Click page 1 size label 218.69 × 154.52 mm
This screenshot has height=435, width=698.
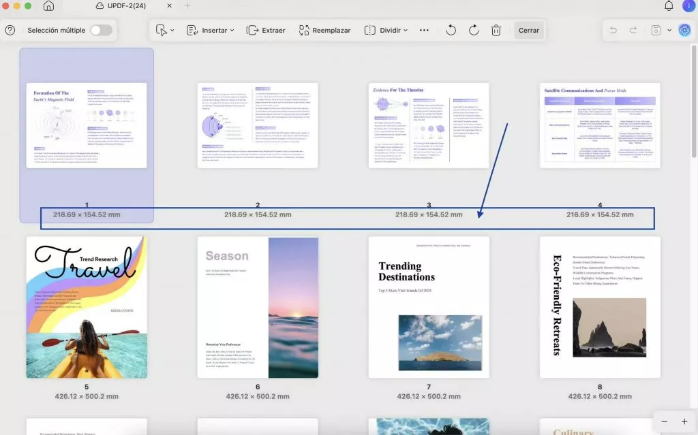(x=87, y=214)
